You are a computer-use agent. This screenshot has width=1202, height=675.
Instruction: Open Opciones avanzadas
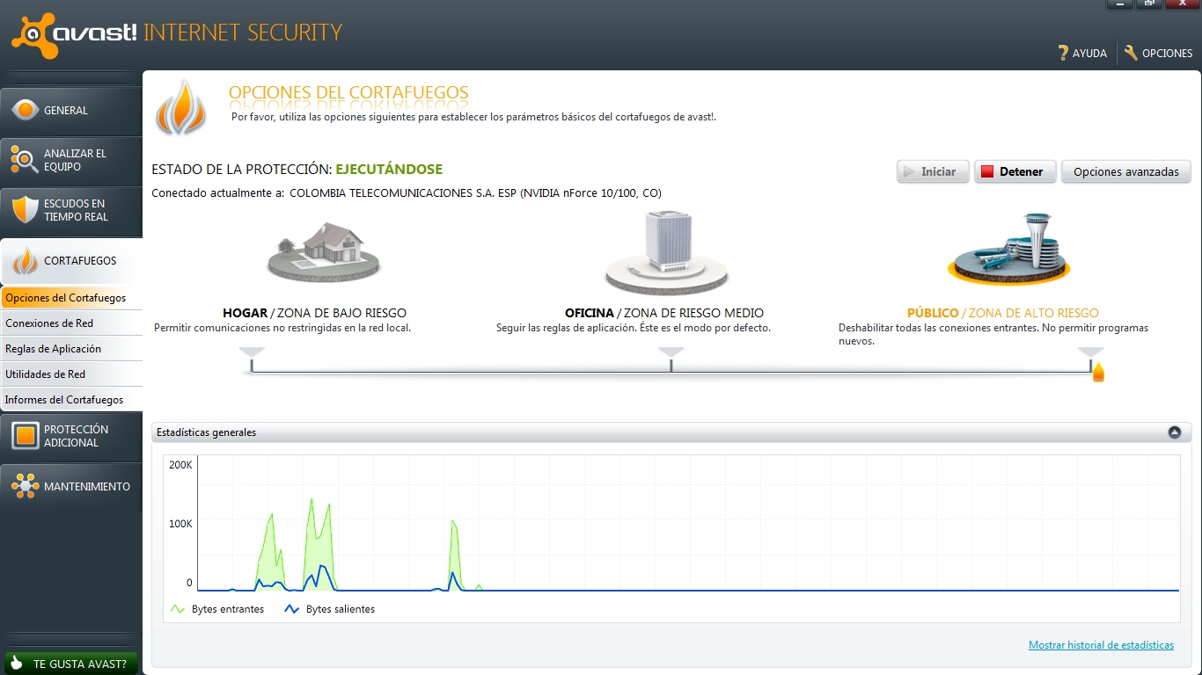click(1126, 171)
